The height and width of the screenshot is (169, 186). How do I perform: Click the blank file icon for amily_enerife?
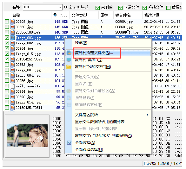click(12, 86)
